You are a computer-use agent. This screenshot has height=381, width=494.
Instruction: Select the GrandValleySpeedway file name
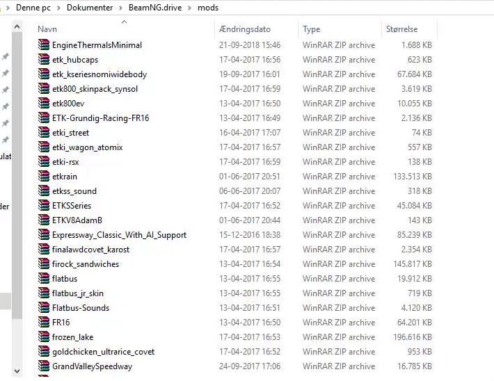coord(92,366)
